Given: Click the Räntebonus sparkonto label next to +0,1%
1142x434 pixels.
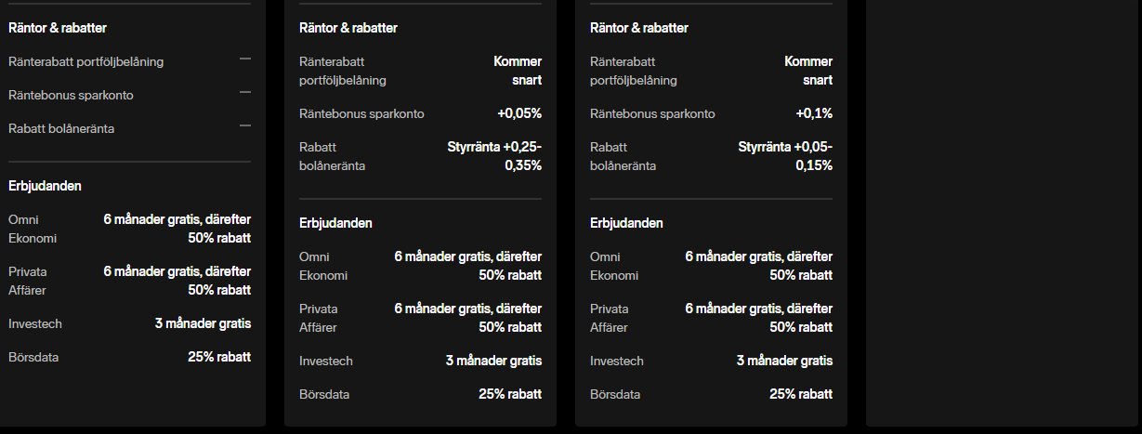Looking at the screenshot, I should [x=652, y=114].
